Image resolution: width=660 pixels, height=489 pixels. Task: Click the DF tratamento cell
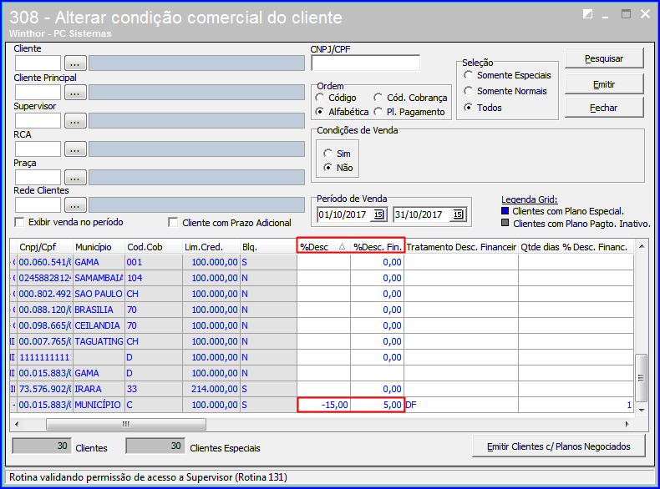461,405
